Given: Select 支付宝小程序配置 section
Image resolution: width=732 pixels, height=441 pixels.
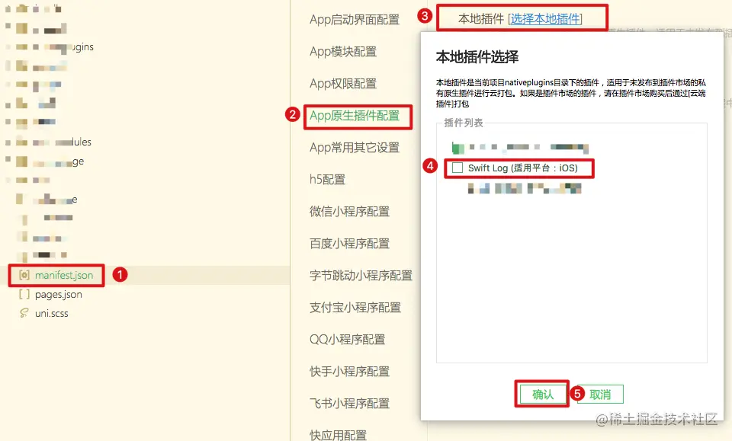Looking at the screenshot, I should 355,308.
